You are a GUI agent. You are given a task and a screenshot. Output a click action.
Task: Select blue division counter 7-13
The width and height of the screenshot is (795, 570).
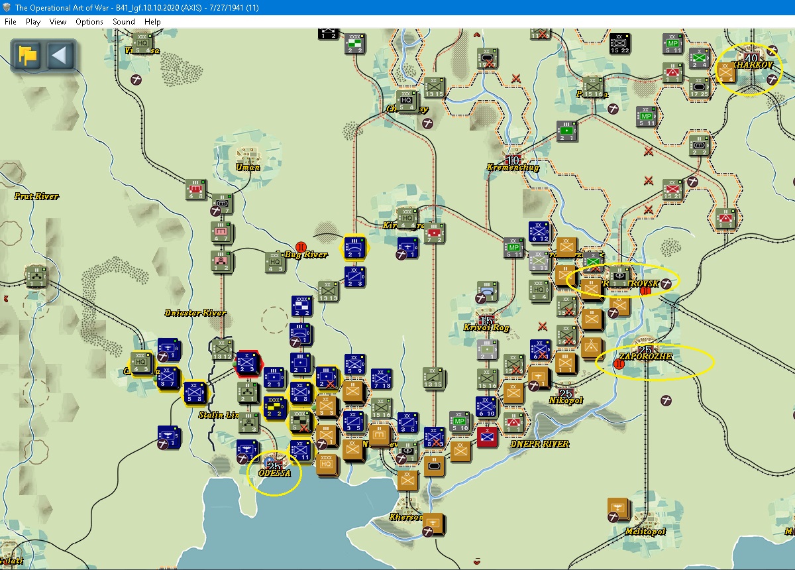click(381, 379)
